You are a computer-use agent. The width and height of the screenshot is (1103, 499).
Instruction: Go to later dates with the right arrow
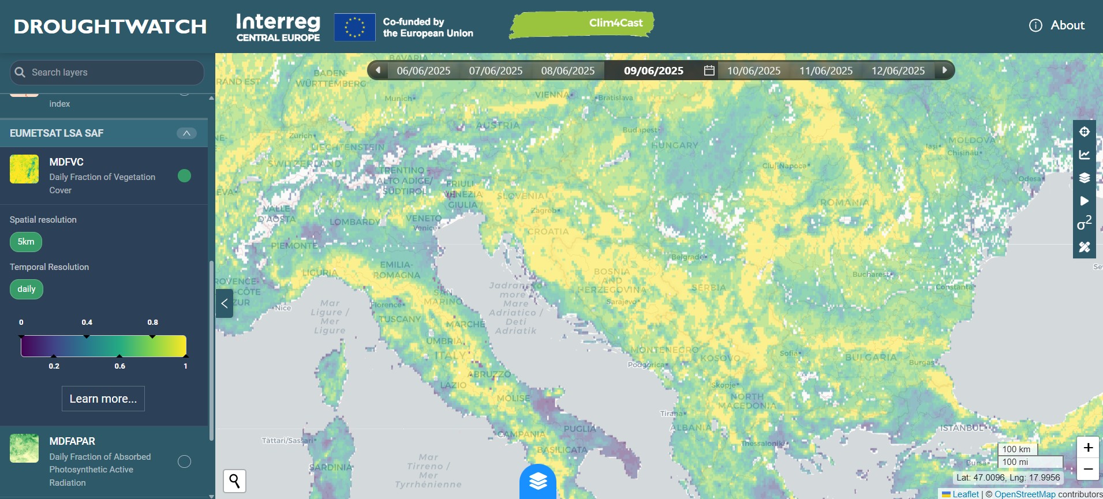pyautogui.click(x=945, y=70)
